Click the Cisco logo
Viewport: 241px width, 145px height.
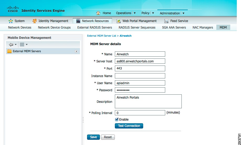tap(13, 9)
